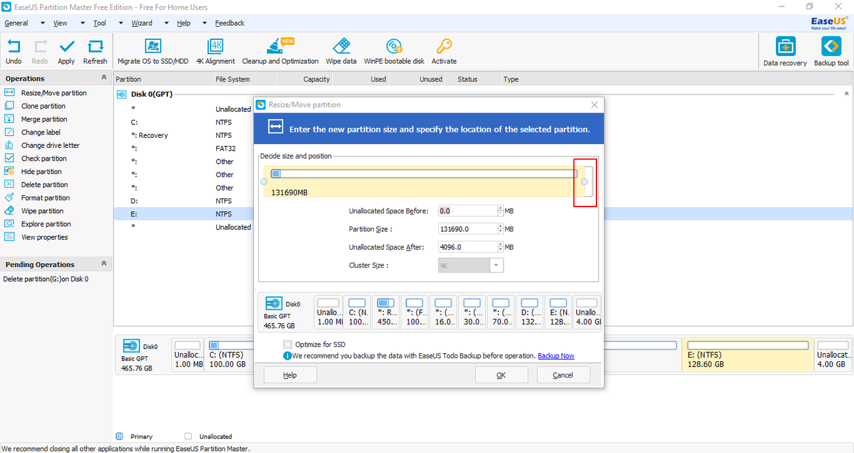Click the Refresh toolbar icon
The width and height of the screenshot is (854, 453).
pos(95,52)
